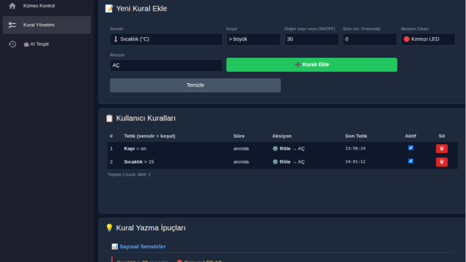The image size is (466, 262).
Task: Click the Toplam 2 kural summary text
Action: [129, 174]
